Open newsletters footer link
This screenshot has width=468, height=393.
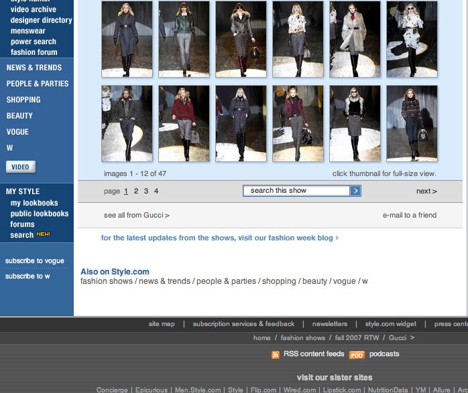click(x=330, y=324)
